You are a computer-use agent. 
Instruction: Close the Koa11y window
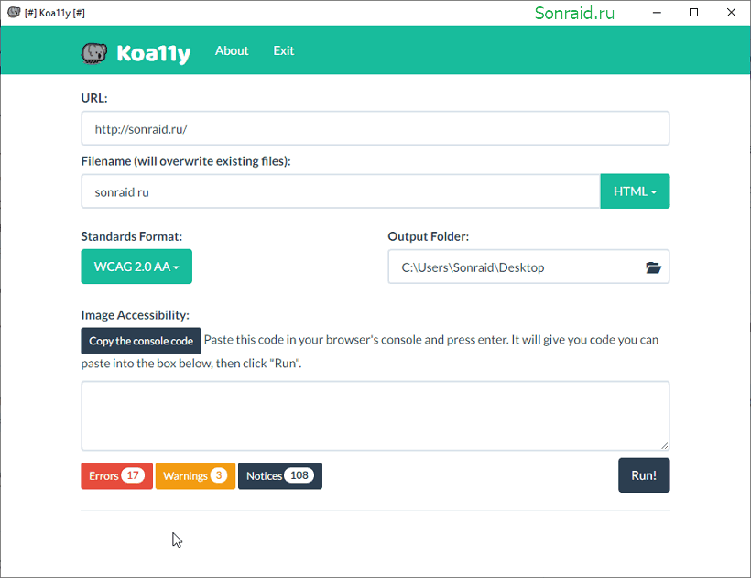tap(731, 13)
